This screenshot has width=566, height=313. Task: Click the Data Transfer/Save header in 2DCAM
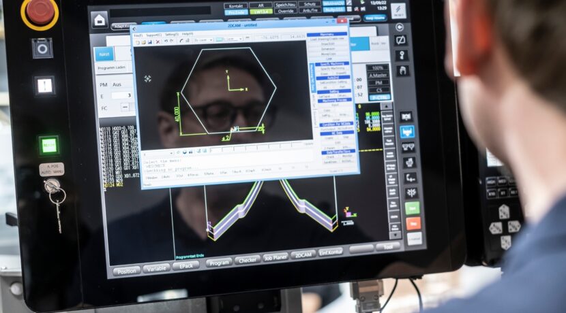coord(338,152)
